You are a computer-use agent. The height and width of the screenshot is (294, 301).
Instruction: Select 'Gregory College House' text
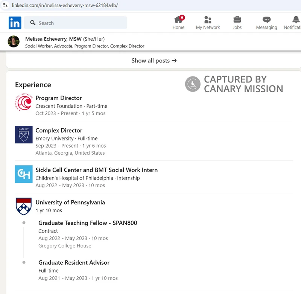[65, 246]
